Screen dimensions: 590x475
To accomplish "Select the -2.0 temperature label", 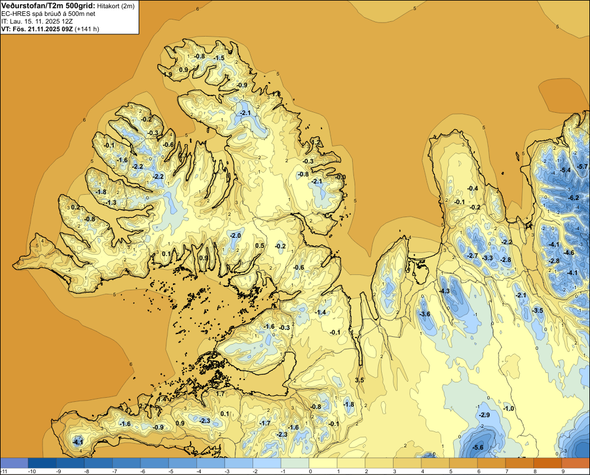I will pyautogui.click(x=235, y=235).
